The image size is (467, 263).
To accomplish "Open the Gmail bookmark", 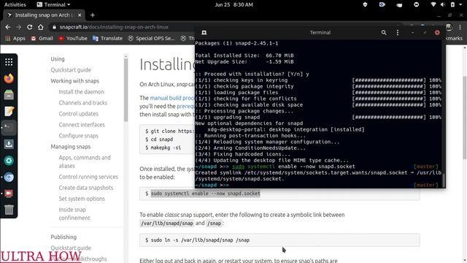I will (x=42, y=38).
